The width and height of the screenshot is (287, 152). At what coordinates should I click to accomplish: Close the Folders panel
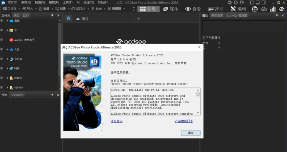click(x=58, y=16)
